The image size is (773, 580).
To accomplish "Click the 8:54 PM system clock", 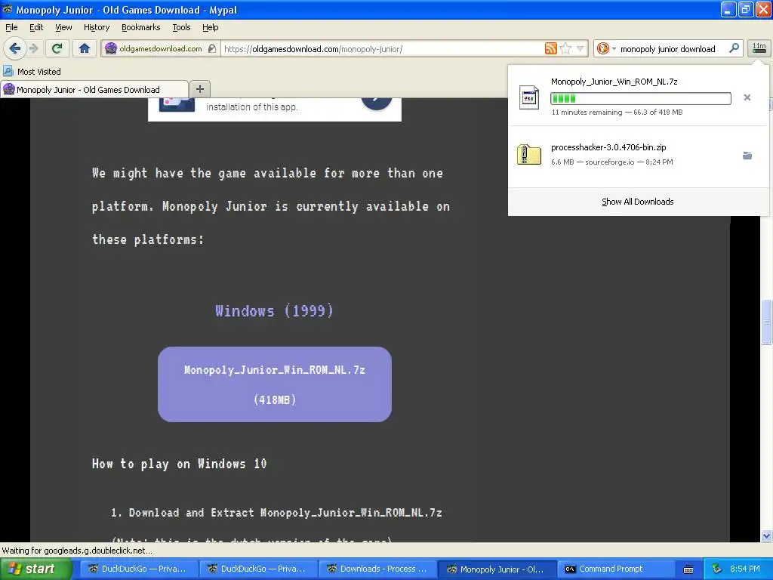I will (x=745, y=569).
